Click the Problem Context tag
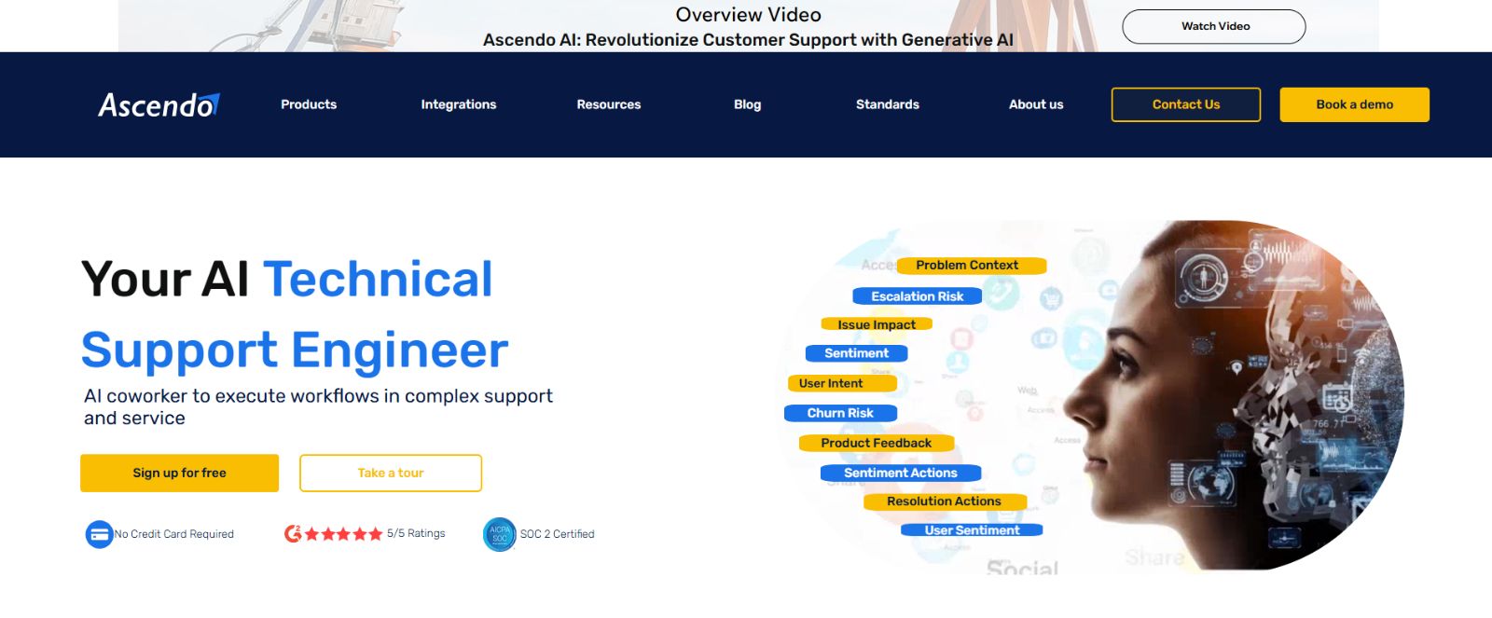The image size is (1492, 618). click(x=972, y=266)
